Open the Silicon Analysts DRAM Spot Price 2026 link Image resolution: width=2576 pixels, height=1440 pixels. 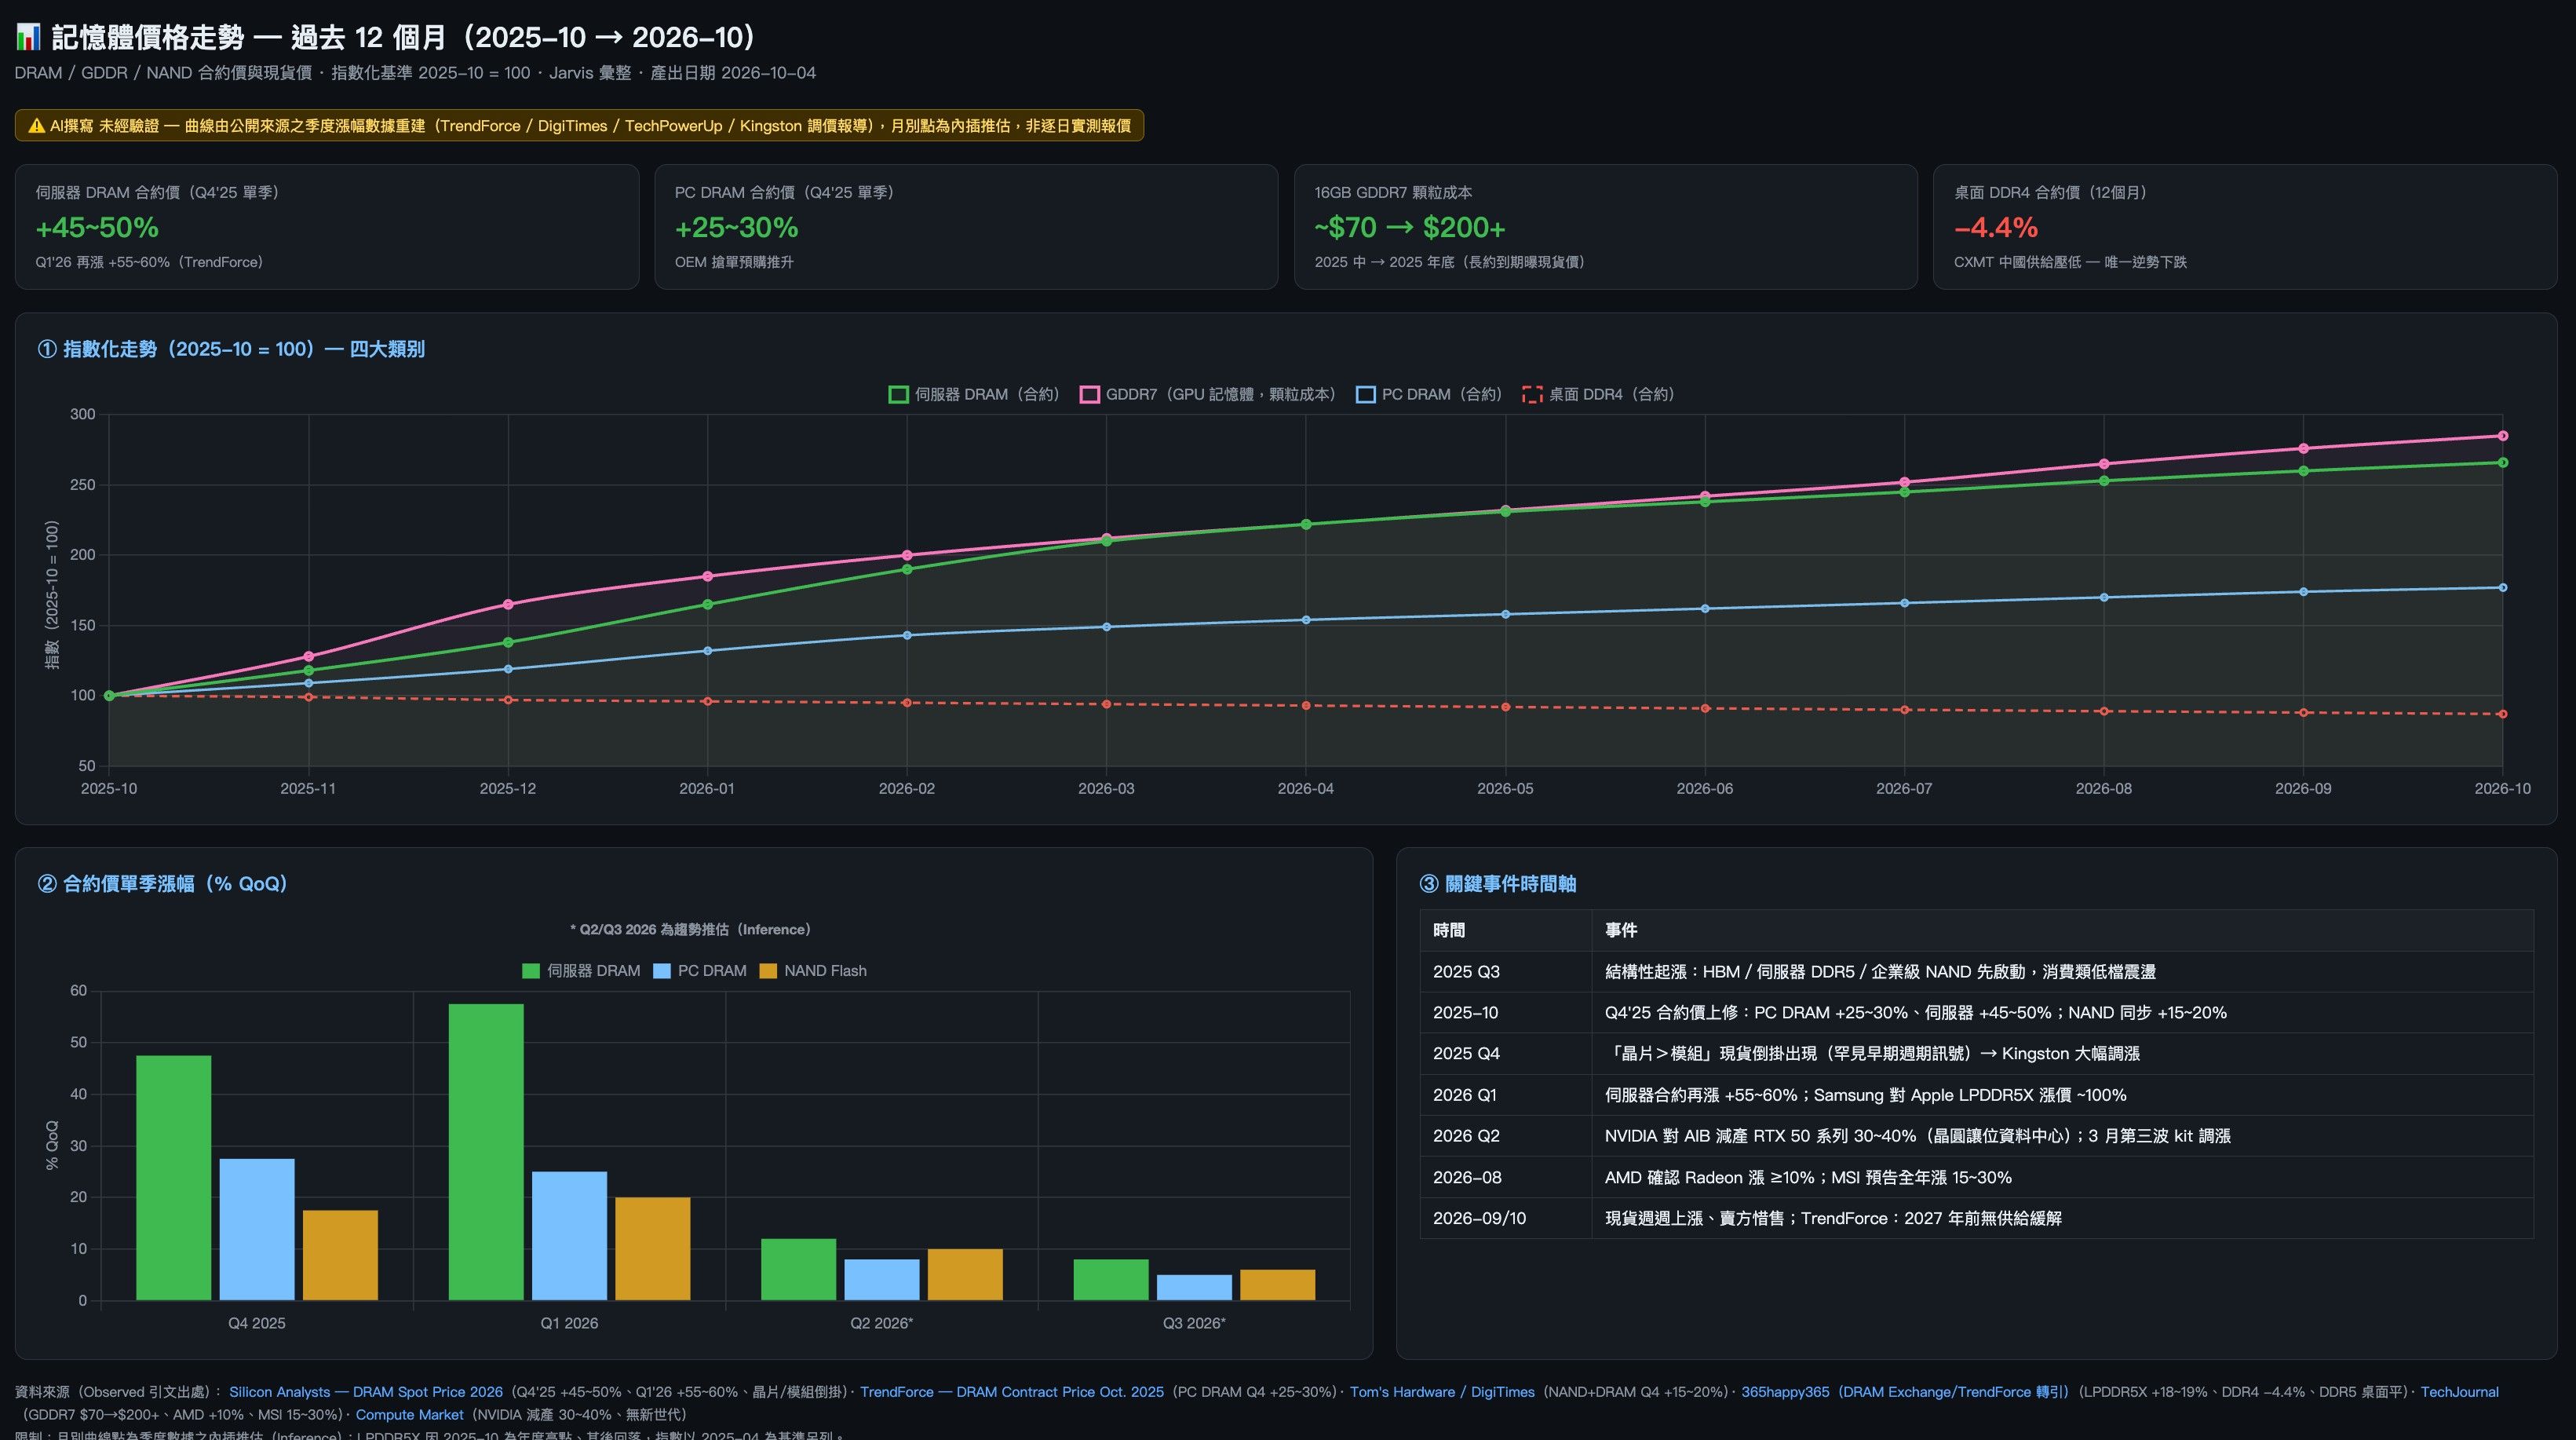(366, 1392)
